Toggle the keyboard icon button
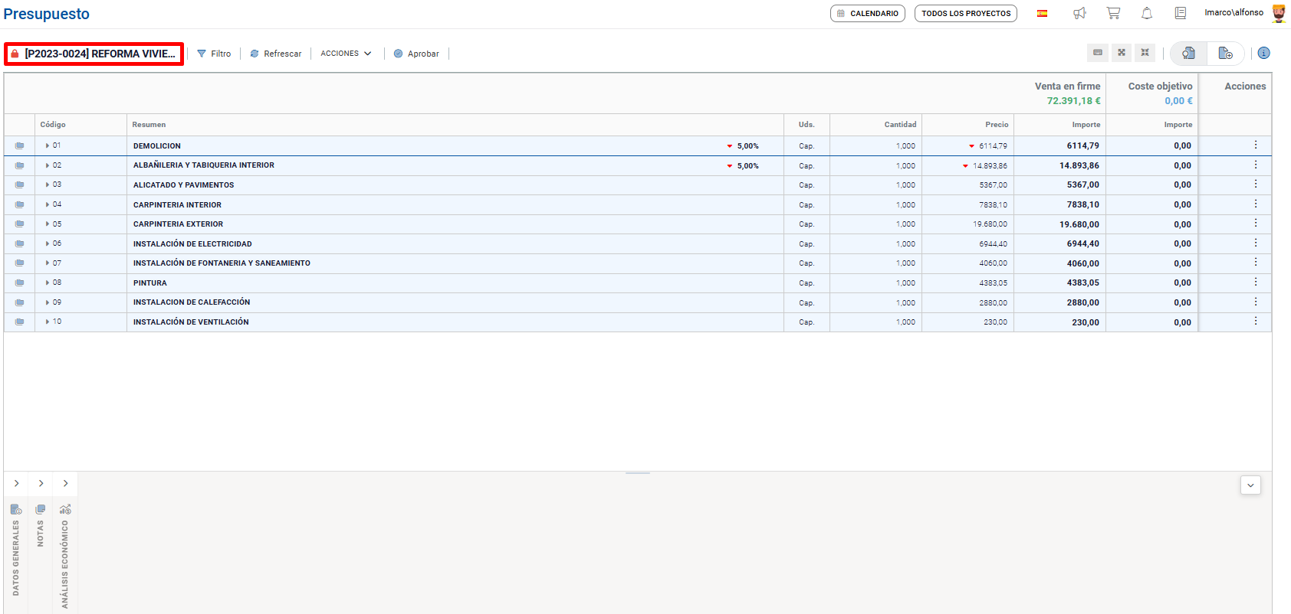Viewport: 1291px width, 614px height. (1098, 53)
